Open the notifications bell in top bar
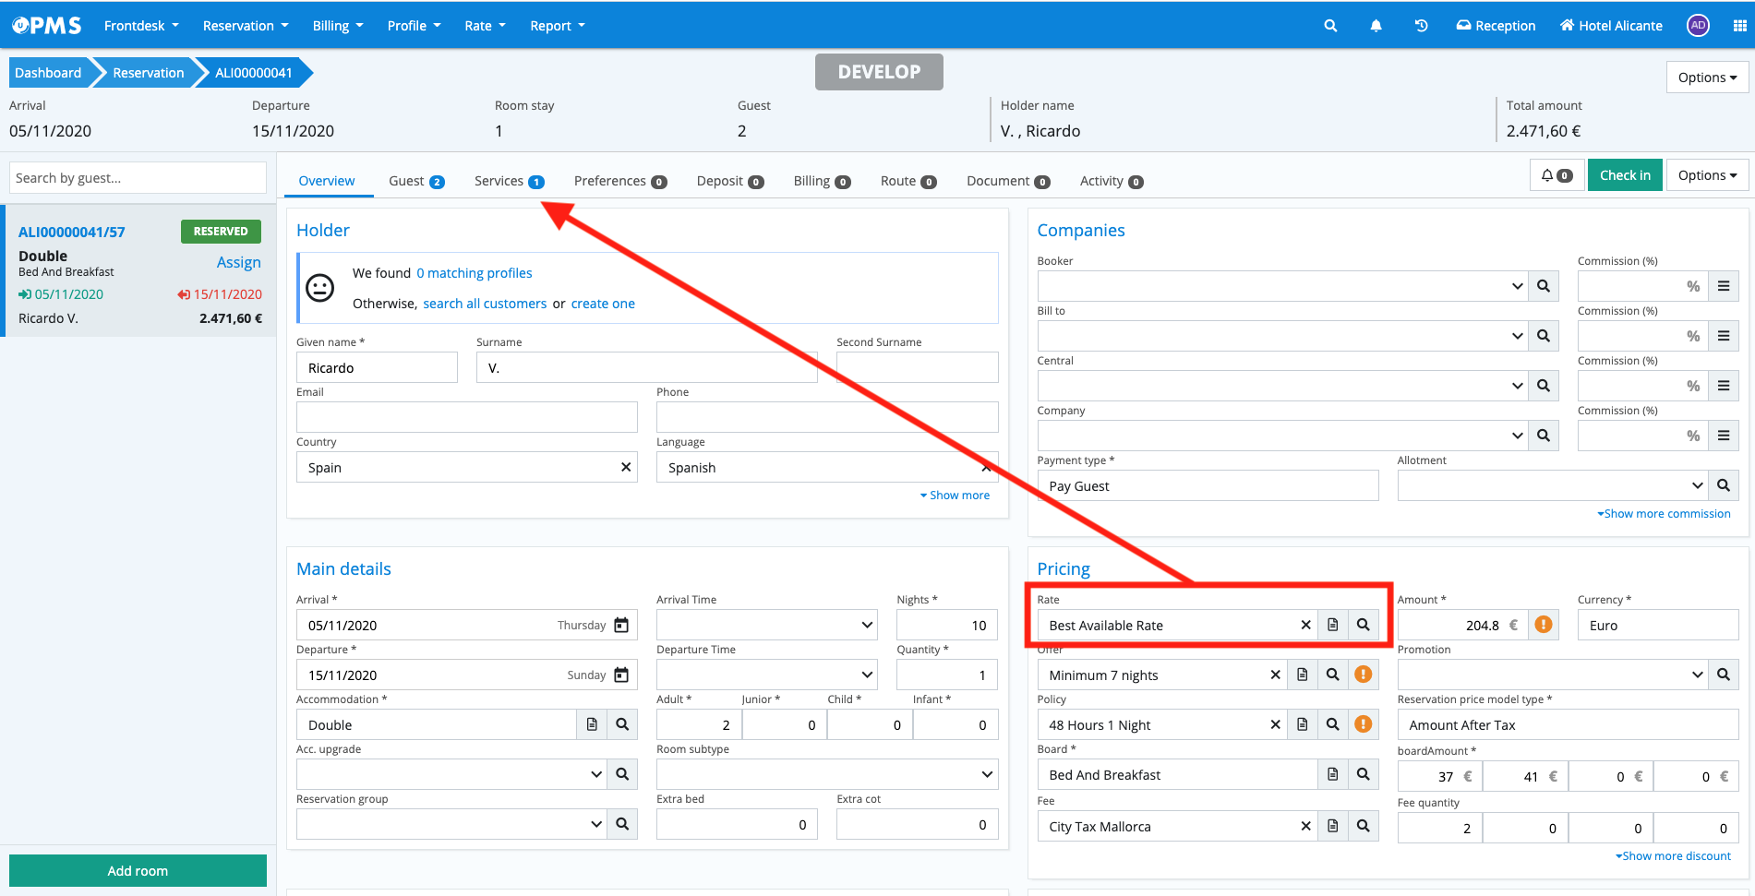The width and height of the screenshot is (1755, 896). [1376, 26]
